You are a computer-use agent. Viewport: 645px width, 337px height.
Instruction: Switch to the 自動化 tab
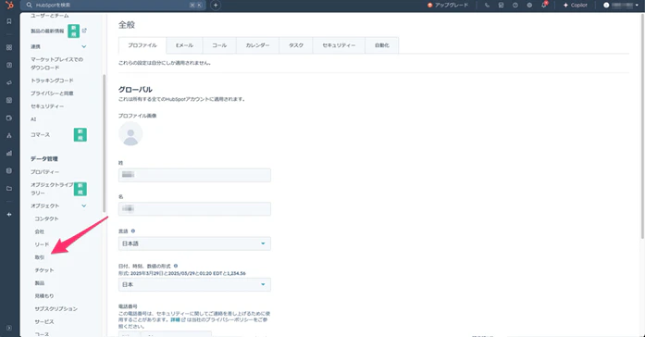coord(382,45)
